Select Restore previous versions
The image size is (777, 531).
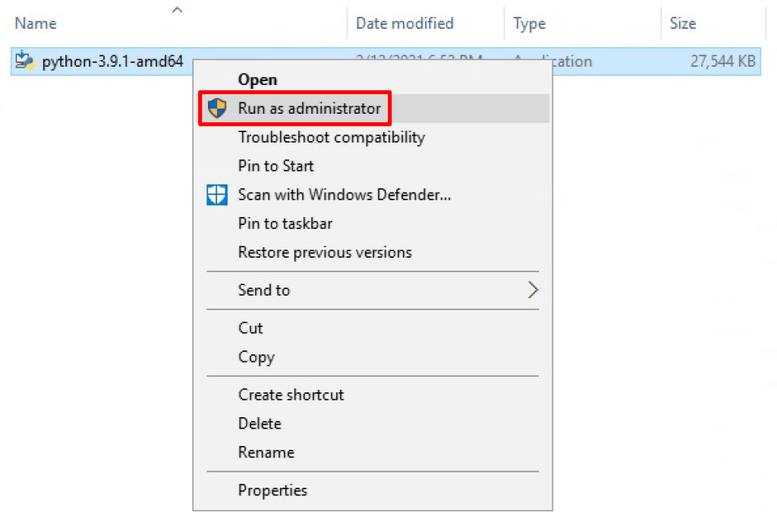click(x=325, y=252)
